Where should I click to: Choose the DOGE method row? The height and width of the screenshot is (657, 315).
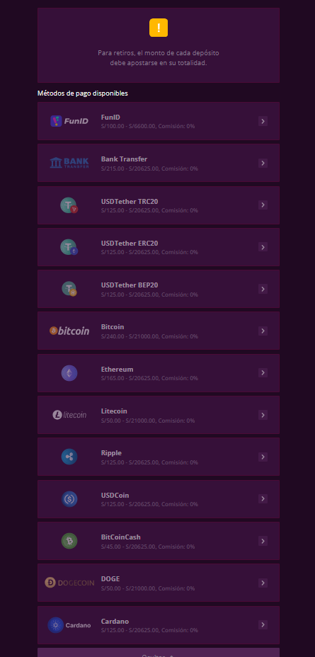(159, 583)
